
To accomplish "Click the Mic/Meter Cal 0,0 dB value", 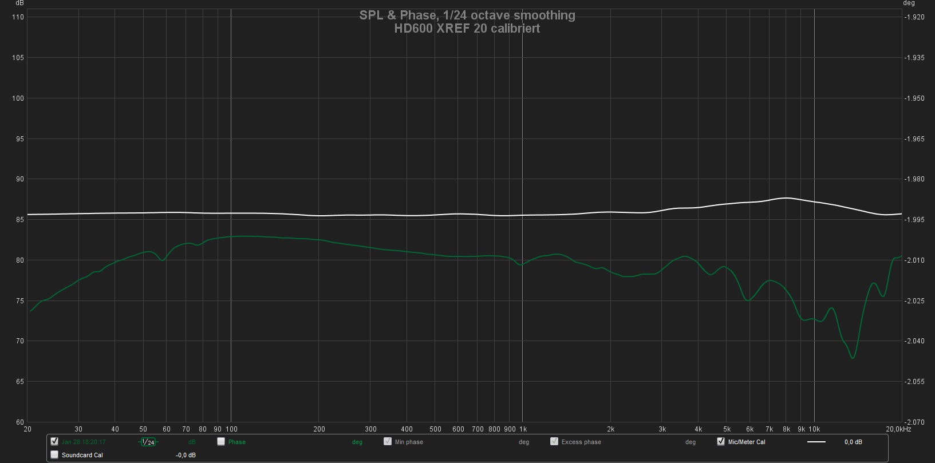I will 853,442.
